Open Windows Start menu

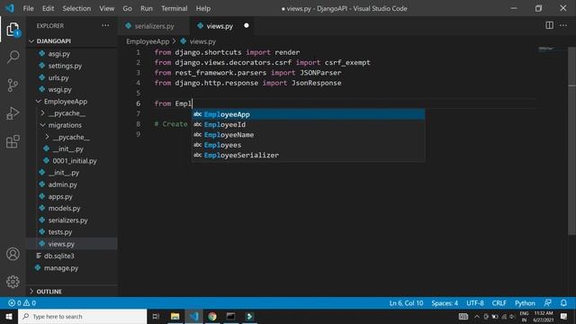[x=9, y=316]
